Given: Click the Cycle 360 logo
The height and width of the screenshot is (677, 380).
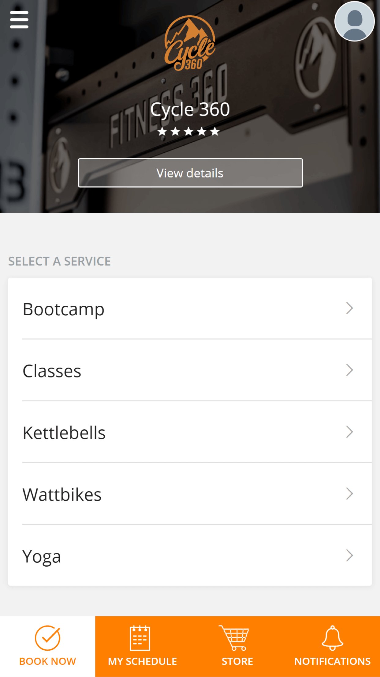Looking at the screenshot, I should click(x=190, y=41).
